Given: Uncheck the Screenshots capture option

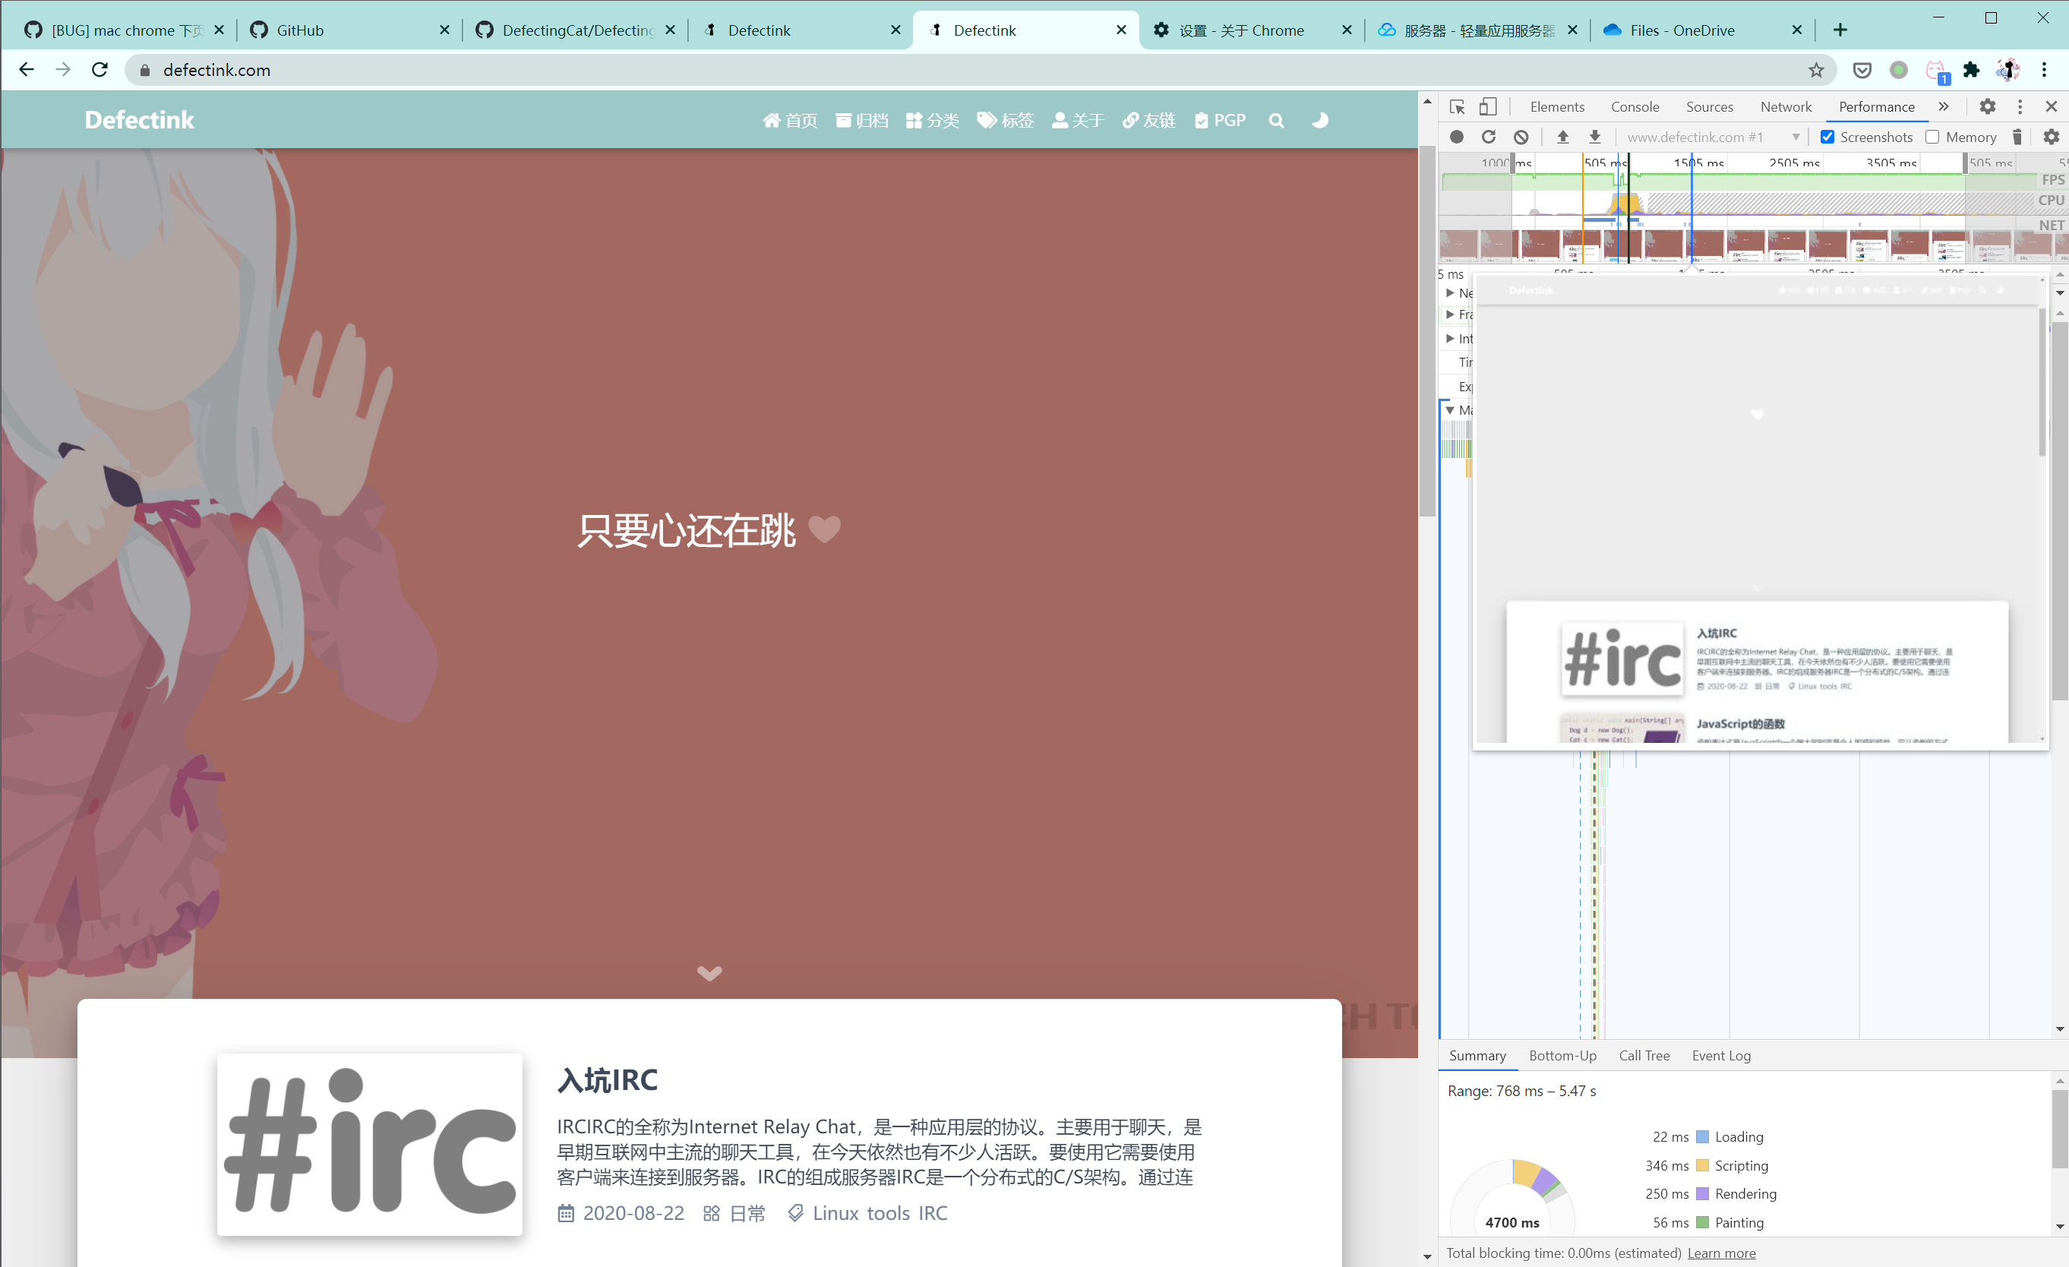Looking at the screenshot, I should tap(1827, 137).
